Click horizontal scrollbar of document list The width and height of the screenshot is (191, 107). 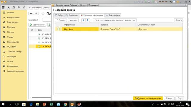(x=41, y=97)
